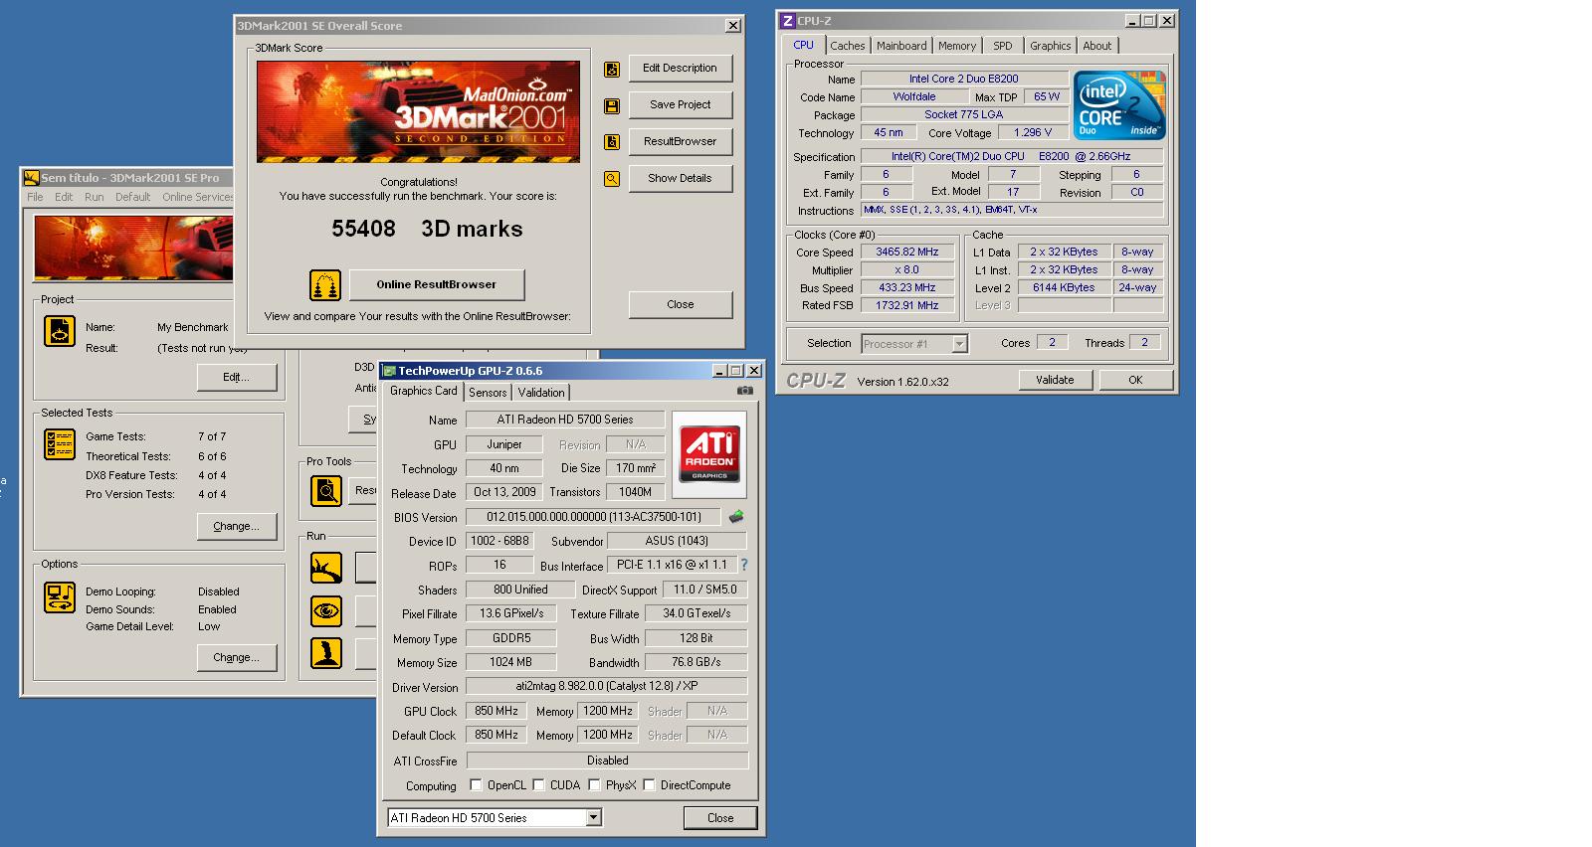
Task: Click the Run demo eye icon
Action: pyautogui.click(x=326, y=610)
